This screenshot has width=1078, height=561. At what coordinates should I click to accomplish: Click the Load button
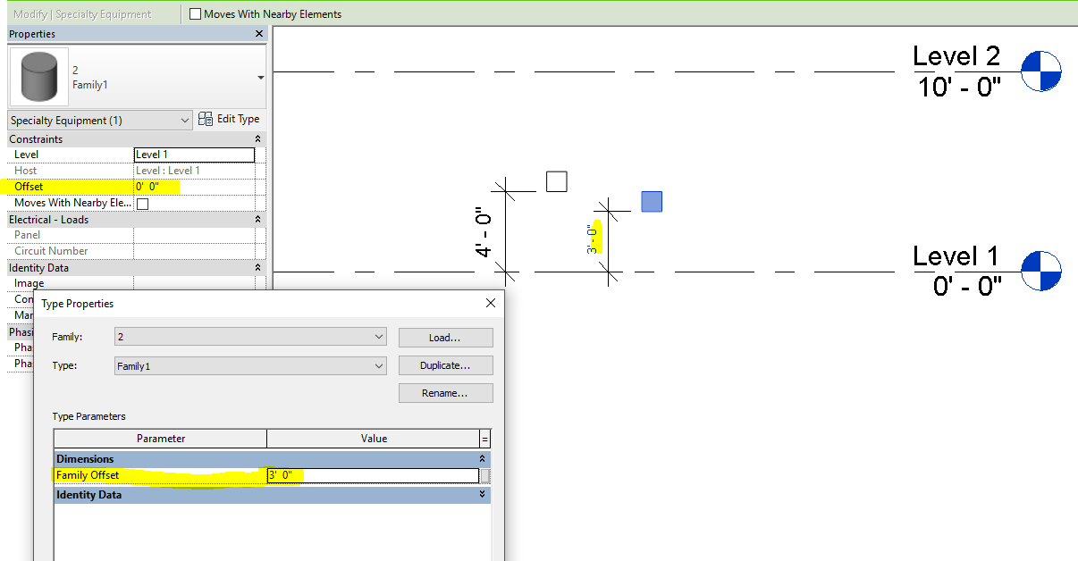[445, 337]
